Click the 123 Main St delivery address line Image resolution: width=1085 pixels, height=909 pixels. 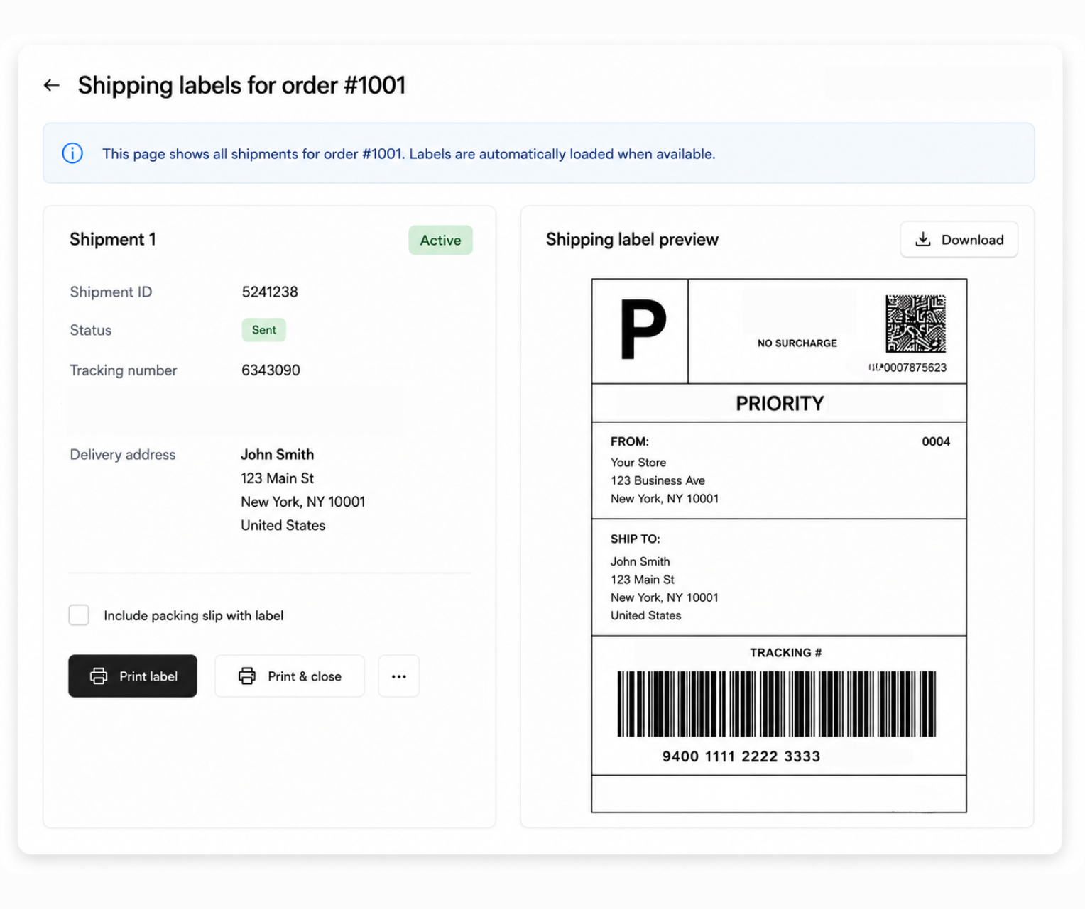point(277,478)
